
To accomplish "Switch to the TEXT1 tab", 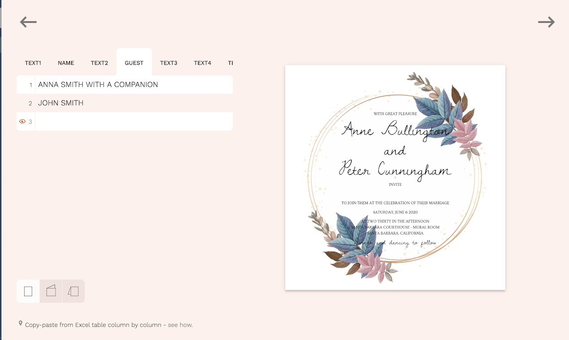I will pos(33,63).
